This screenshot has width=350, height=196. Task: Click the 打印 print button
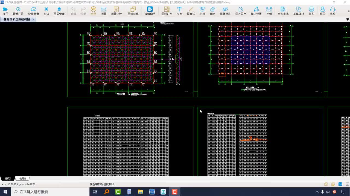pyautogui.click(x=311, y=11)
